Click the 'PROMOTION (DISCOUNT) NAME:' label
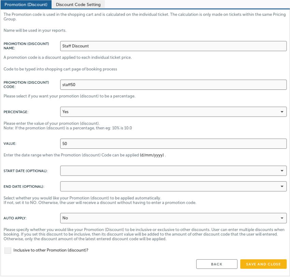Viewport: 290px width, 277px height. (26, 46)
